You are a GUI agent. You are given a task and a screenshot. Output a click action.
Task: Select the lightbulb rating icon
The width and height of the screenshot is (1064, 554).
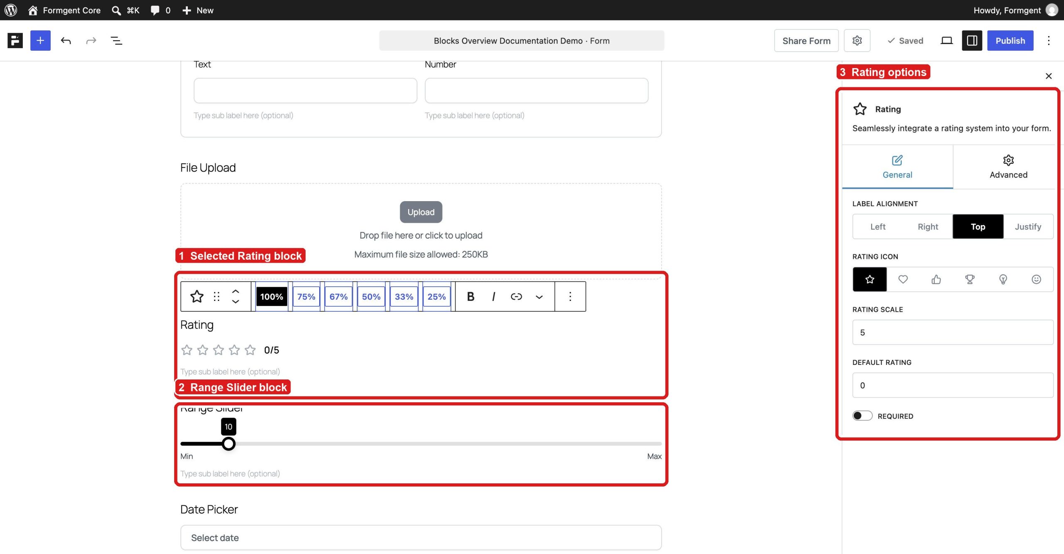point(1003,279)
